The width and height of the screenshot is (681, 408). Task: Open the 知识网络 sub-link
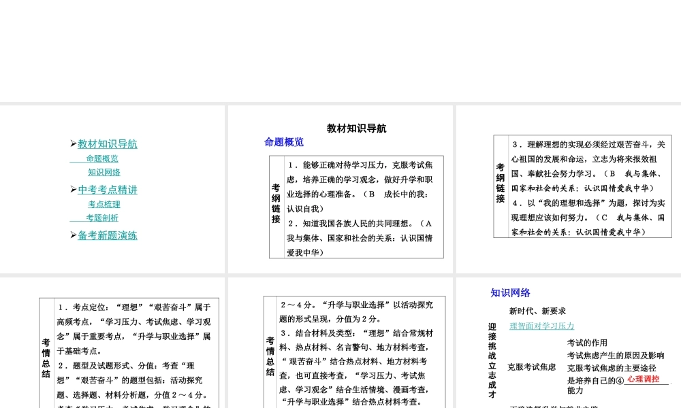104,172
